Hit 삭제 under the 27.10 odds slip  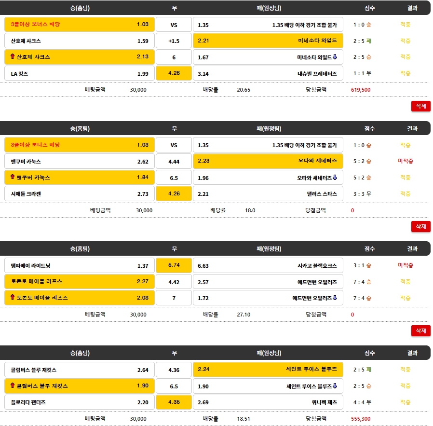pyautogui.click(x=420, y=330)
